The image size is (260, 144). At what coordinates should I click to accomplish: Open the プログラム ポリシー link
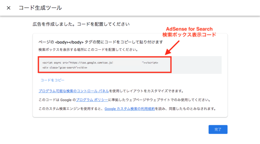[92, 100]
